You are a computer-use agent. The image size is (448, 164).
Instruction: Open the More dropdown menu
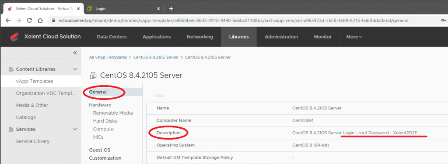point(354,37)
